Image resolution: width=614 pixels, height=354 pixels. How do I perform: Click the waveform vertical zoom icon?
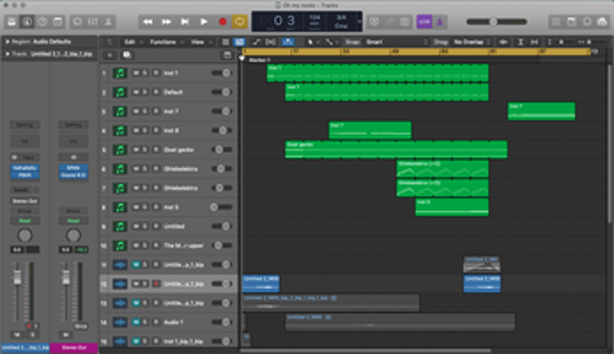[504, 42]
